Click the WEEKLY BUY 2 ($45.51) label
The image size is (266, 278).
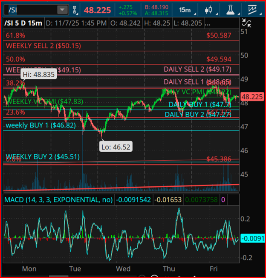click(43, 157)
